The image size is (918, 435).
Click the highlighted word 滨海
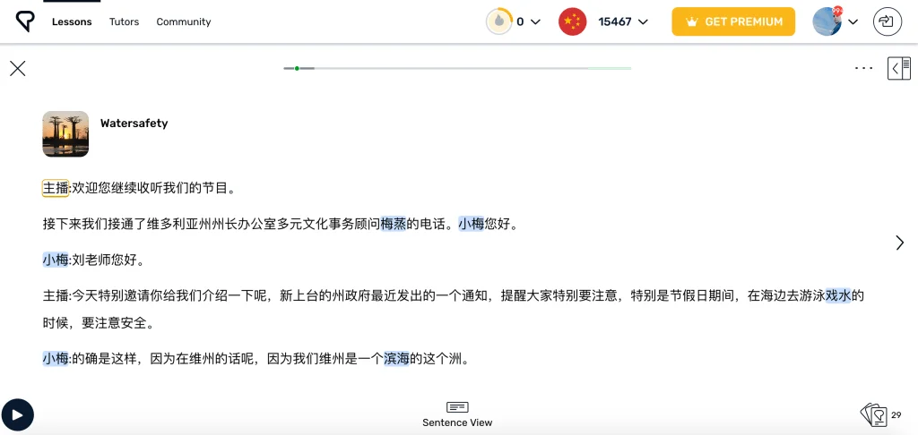[396, 359]
